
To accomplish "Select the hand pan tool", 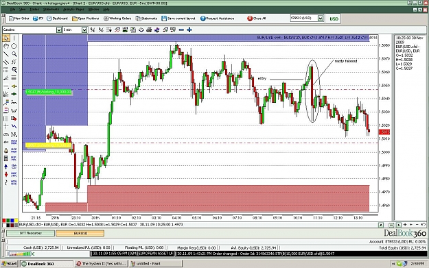I will pyautogui.click(x=6, y=46).
